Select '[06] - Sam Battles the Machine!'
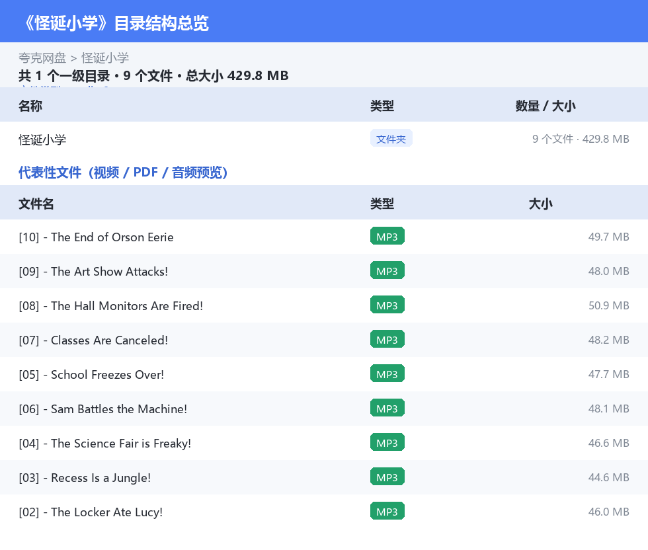The image size is (648, 550). (x=103, y=409)
